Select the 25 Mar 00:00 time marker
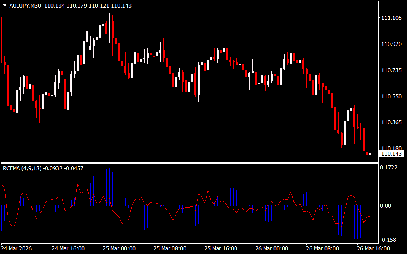The image size is (407, 254). (119, 248)
